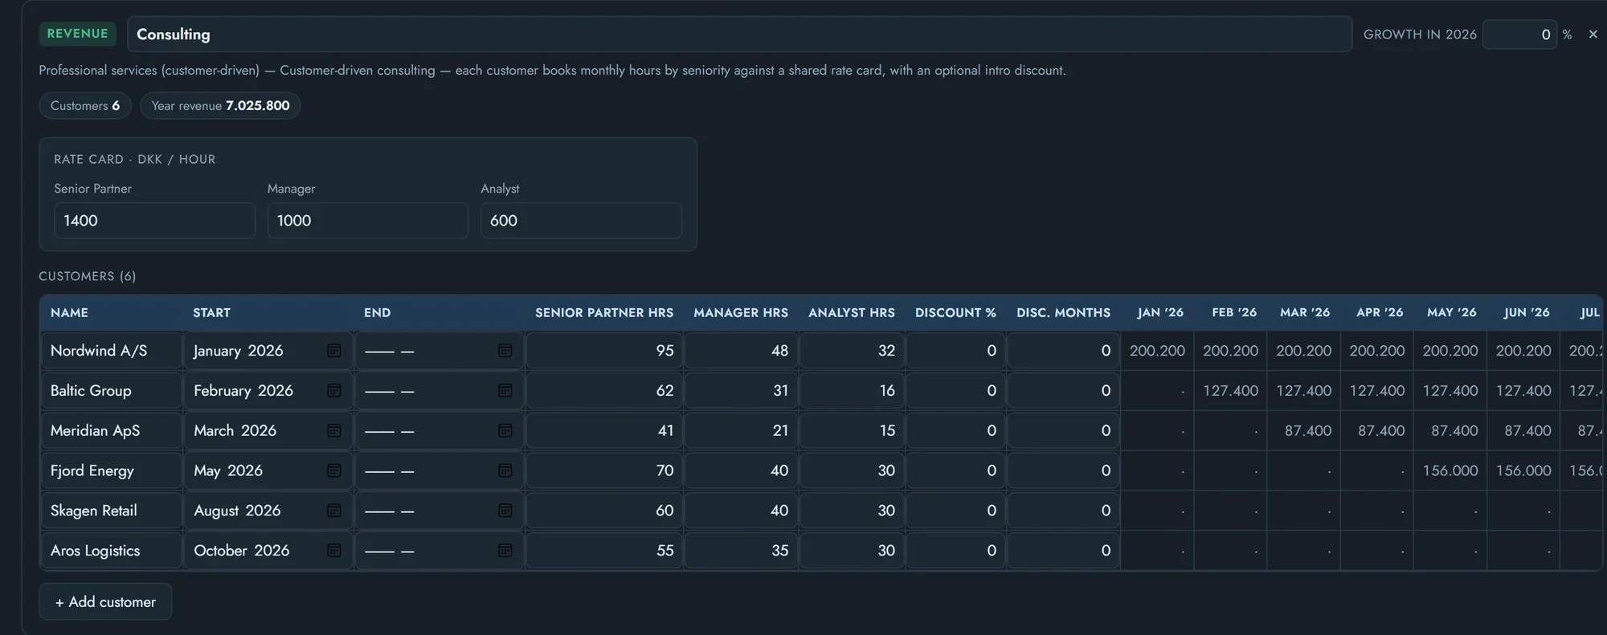Click the Growth in 2026 percentage field
Screen dimensions: 1607x635
[1519, 35]
